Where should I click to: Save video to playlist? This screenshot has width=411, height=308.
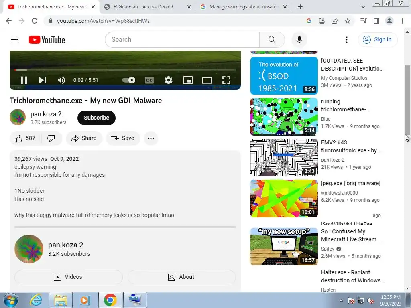(123, 138)
